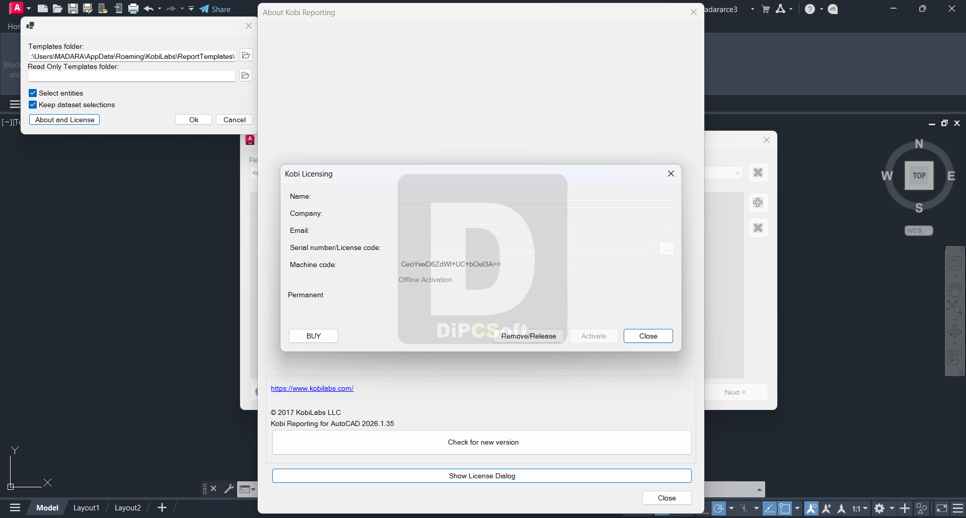
Task: Click the Plot printer icon
Action: click(x=133, y=9)
